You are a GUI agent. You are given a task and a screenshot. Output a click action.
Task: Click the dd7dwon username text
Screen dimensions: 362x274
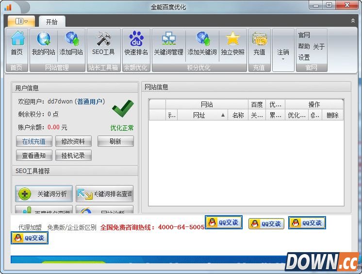click(60, 101)
